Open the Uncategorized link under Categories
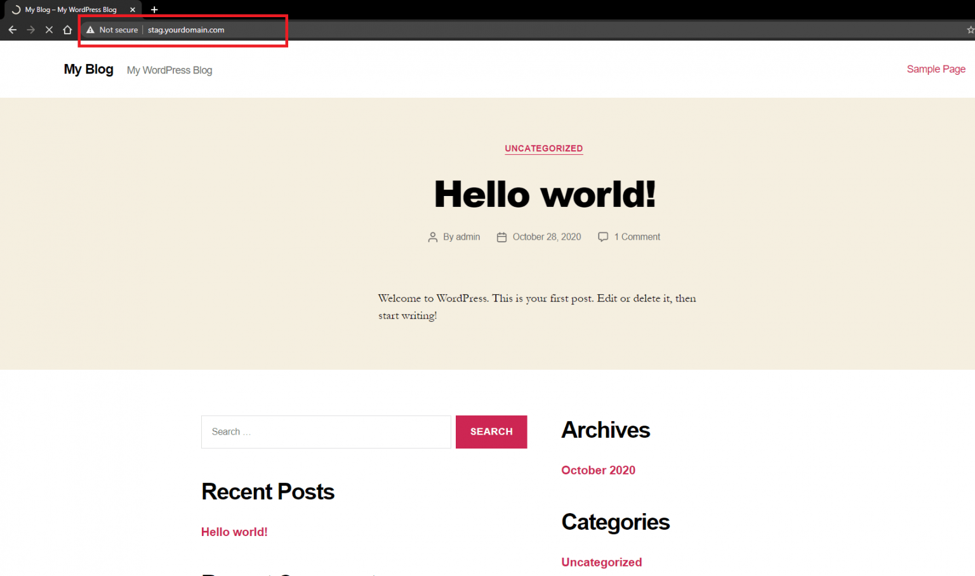This screenshot has width=975, height=576. 601,562
